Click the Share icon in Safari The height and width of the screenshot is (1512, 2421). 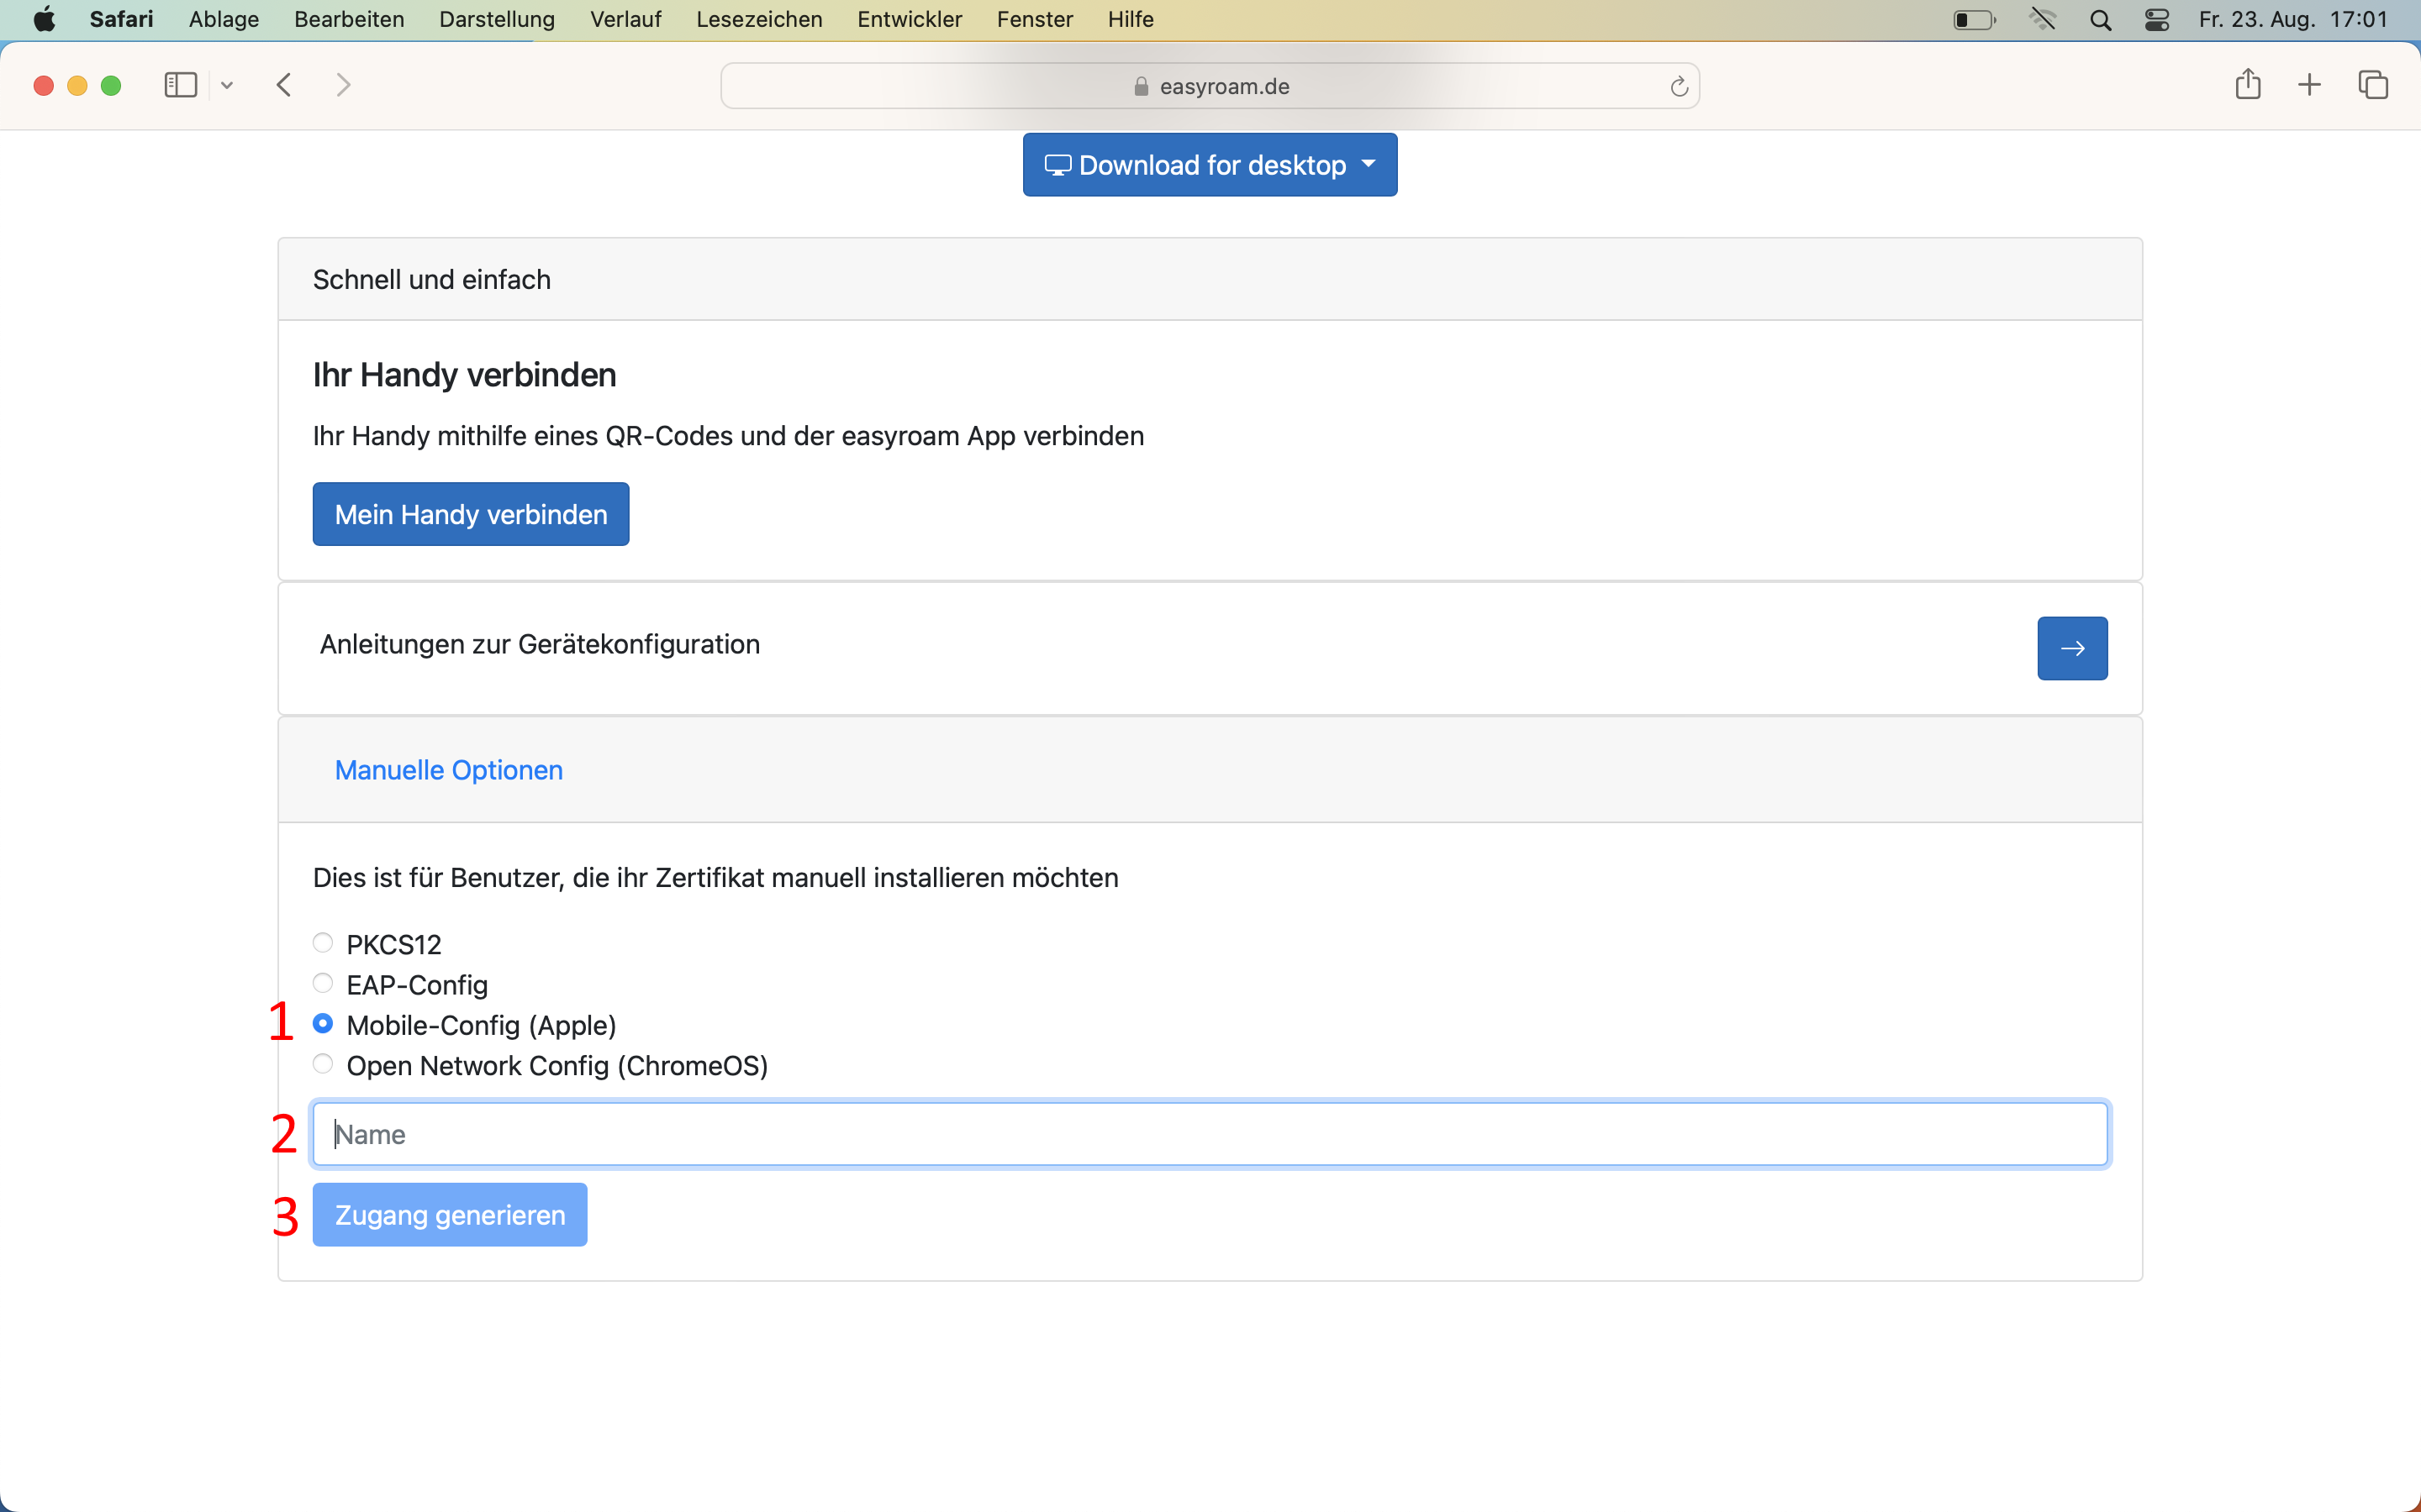point(2248,84)
